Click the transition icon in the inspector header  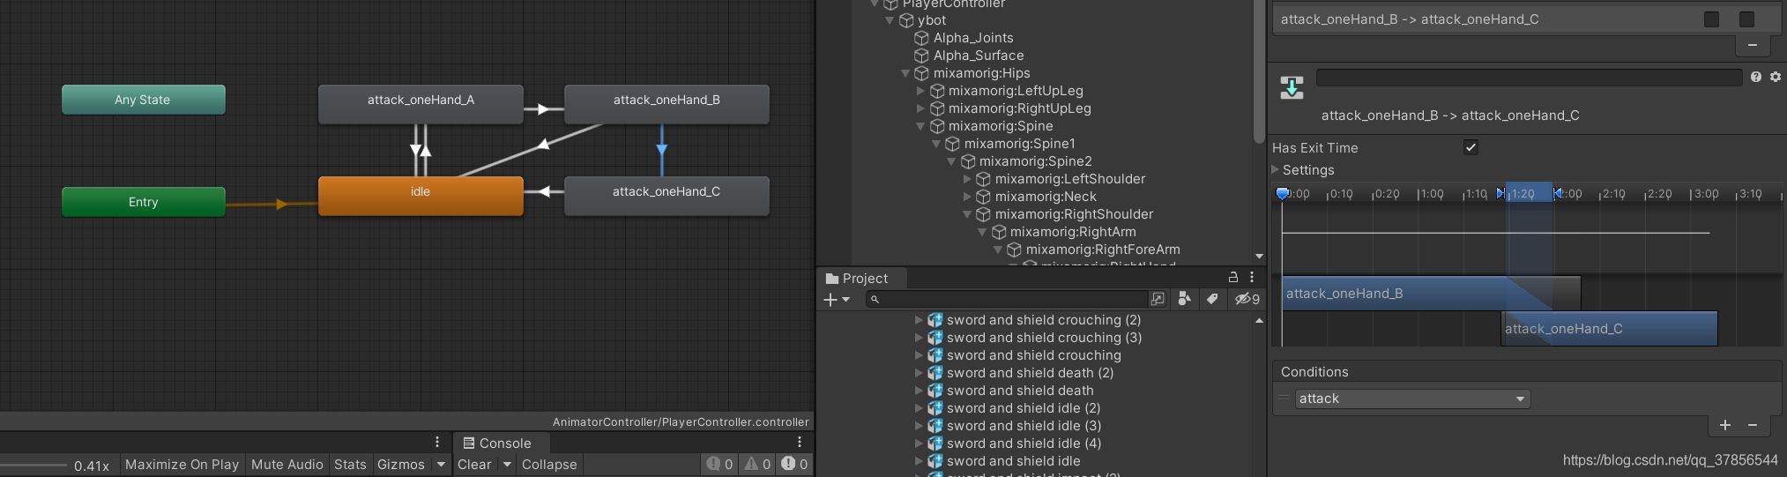point(1292,87)
